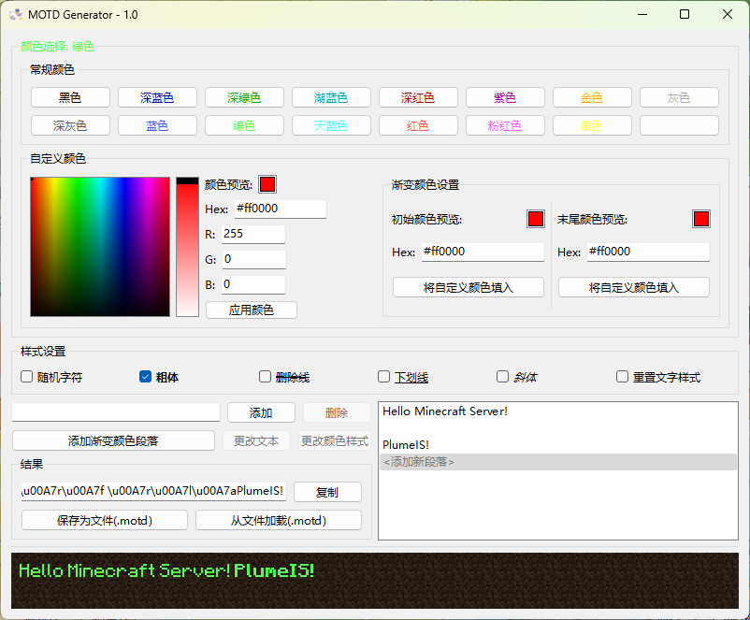Select the 湖蓝色 (aqua) color preset
The image size is (750, 620).
click(331, 96)
